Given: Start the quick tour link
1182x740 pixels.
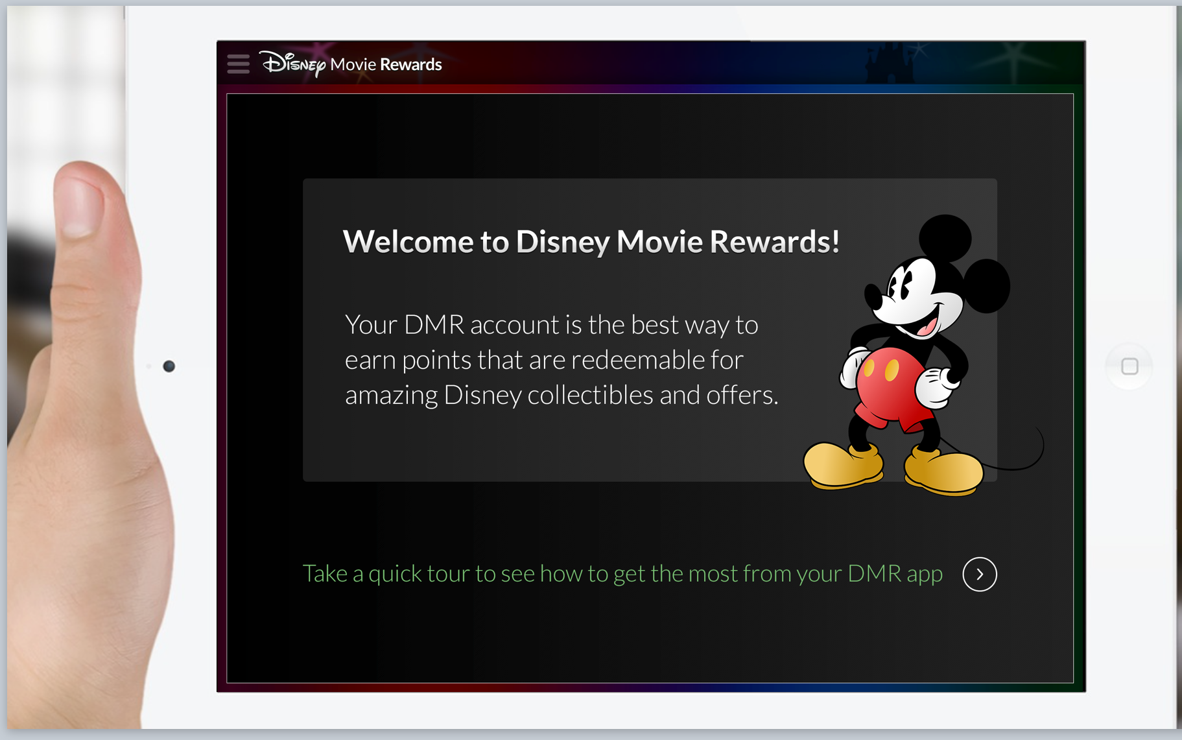Looking at the screenshot, I should 622,574.
